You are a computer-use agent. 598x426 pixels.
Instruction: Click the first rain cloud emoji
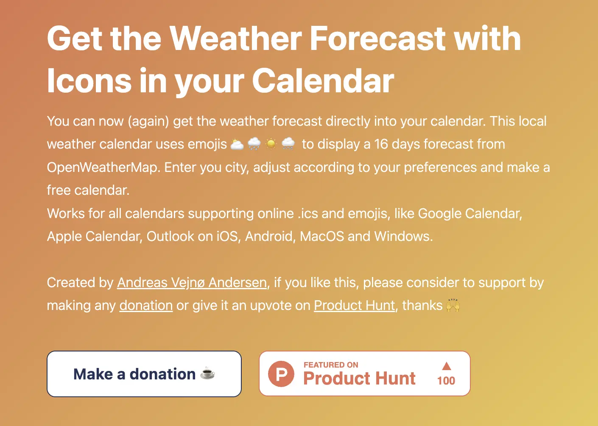tap(254, 144)
